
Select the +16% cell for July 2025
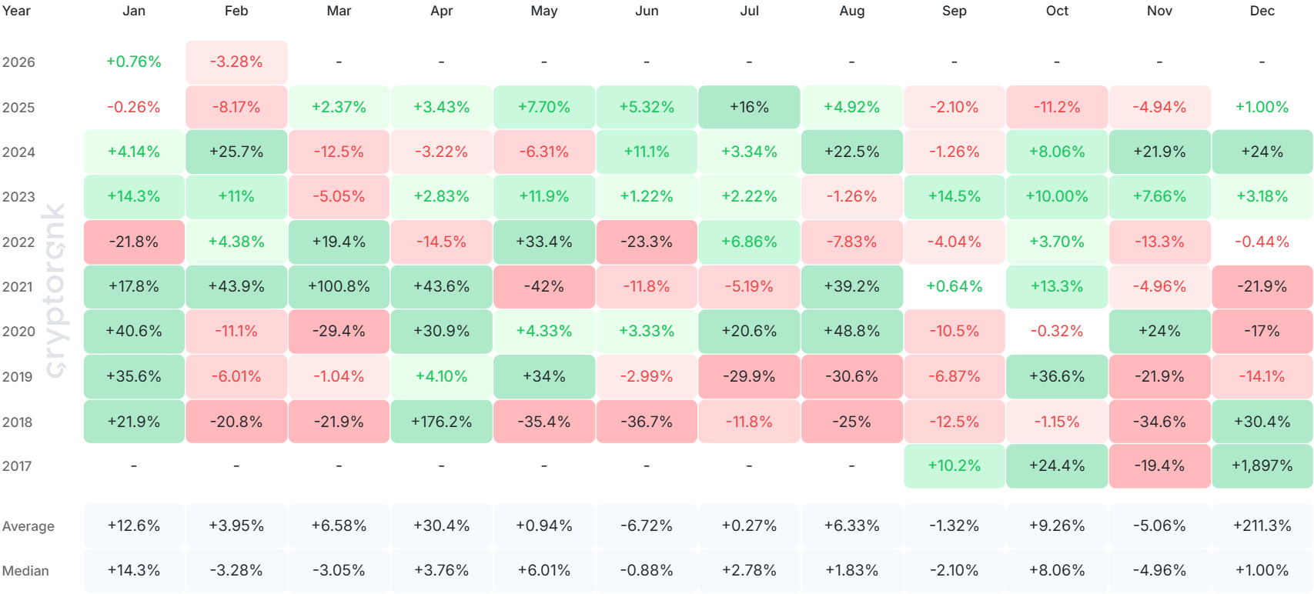749,107
